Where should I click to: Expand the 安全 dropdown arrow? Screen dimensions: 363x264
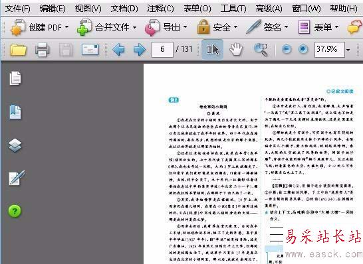pyautogui.click(x=235, y=27)
